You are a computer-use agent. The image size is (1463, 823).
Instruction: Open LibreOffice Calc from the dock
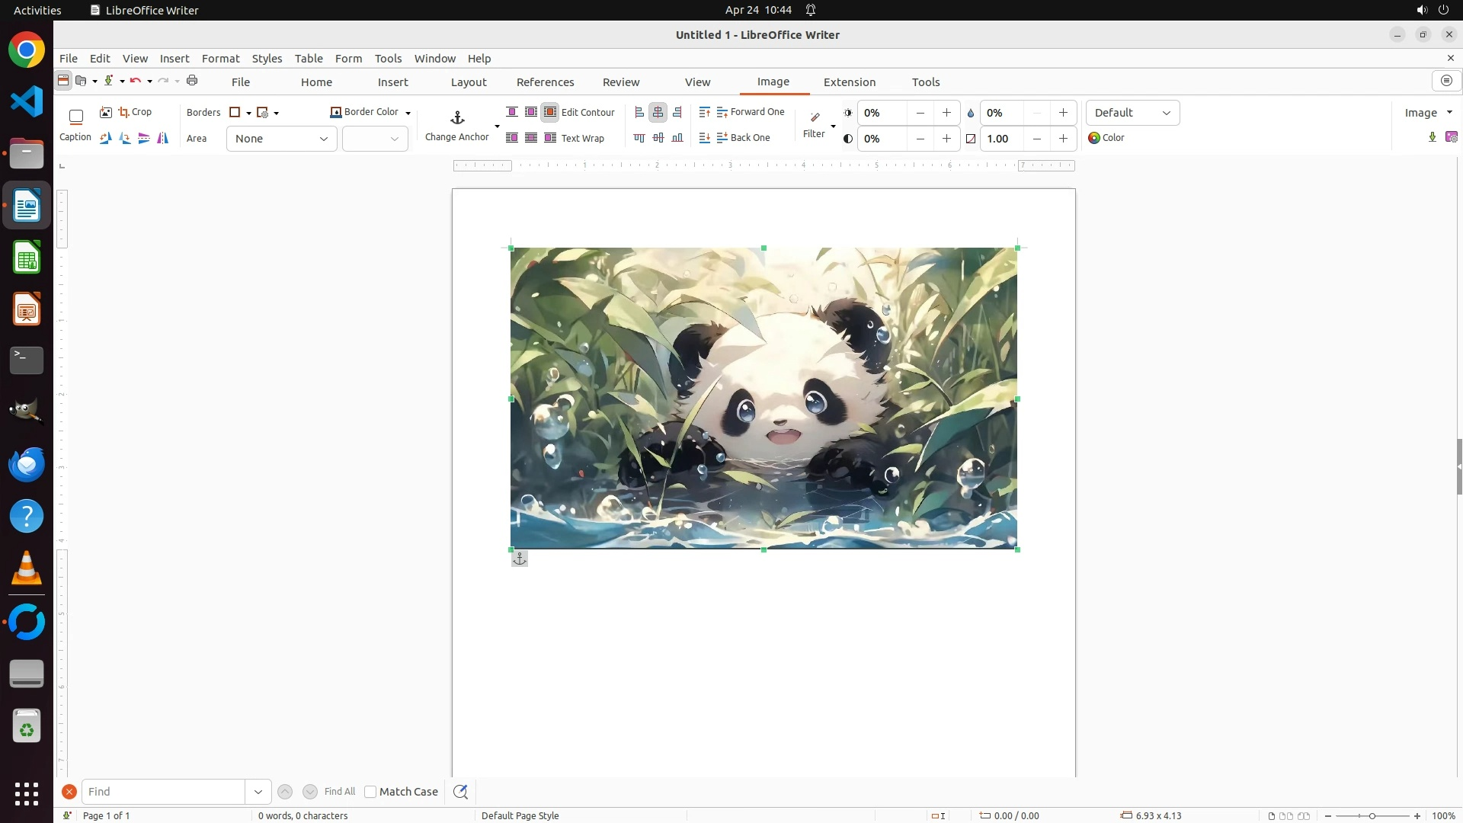click(27, 258)
